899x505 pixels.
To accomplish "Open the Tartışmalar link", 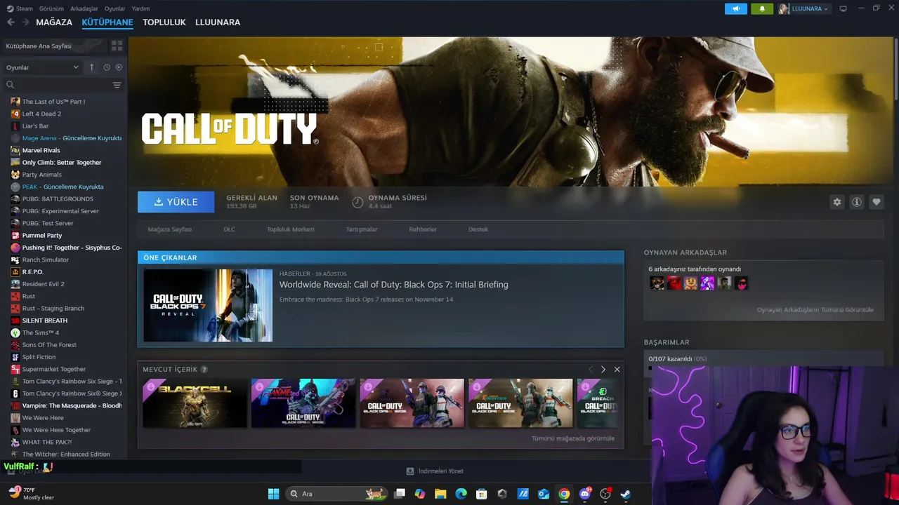I will pyautogui.click(x=362, y=229).
